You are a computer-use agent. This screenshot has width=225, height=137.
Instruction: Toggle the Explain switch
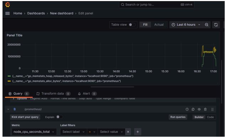click(59, 117)
